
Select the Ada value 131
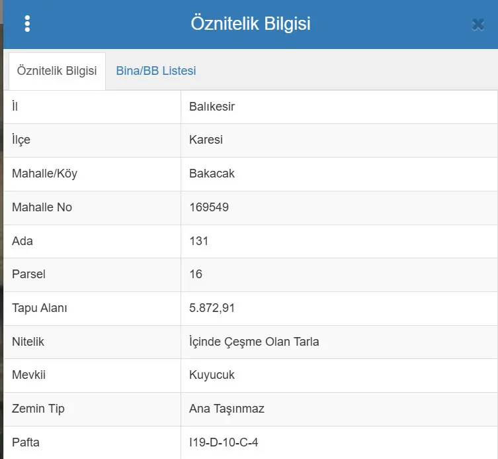coord(199,241)
